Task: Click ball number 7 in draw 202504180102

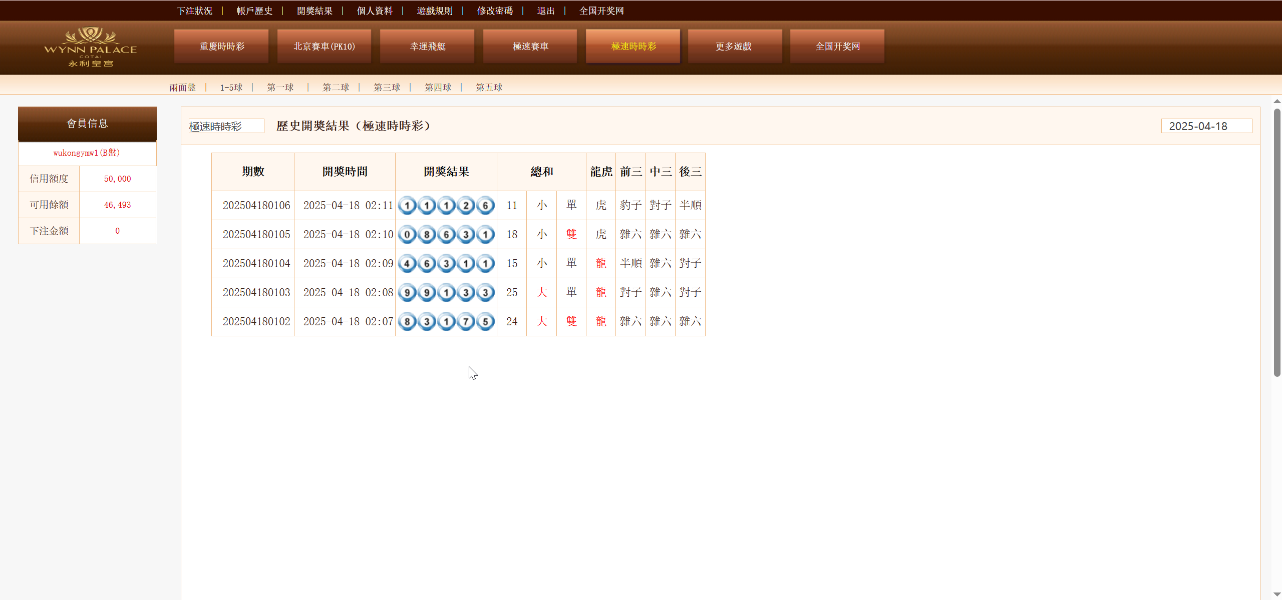Action: tap(466, 322)
